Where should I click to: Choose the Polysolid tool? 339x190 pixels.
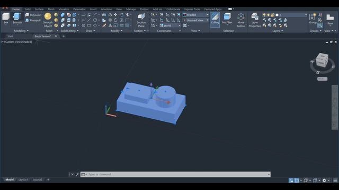(x=33, y=15)
